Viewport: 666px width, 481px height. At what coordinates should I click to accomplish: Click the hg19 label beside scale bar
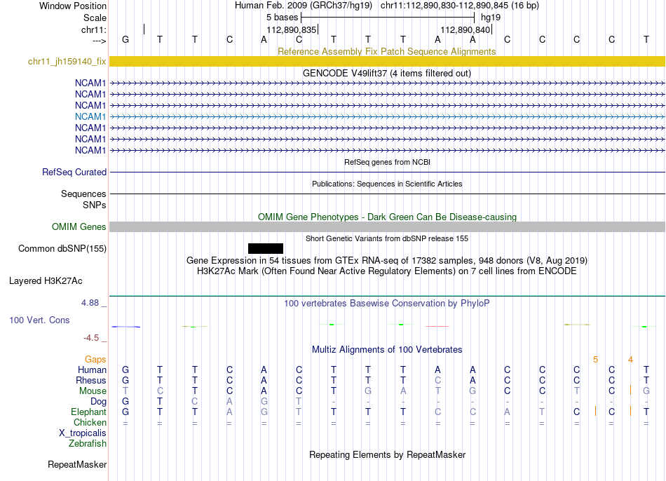[491, 18]
